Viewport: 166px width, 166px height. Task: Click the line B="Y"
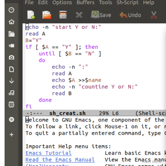(x=33, y=40)
